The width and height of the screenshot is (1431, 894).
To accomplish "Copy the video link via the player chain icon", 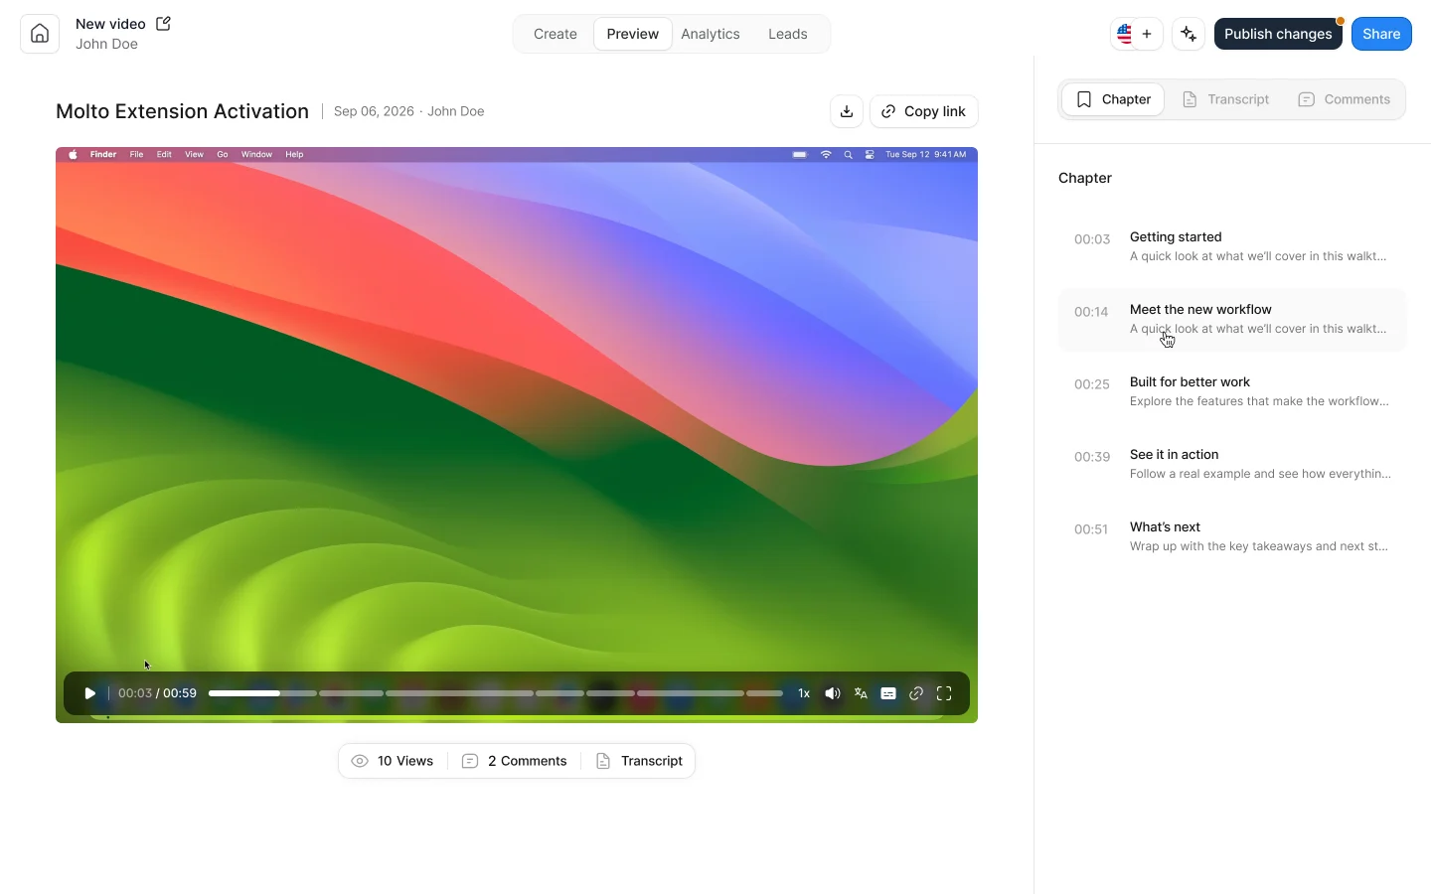I will tap(916, 693).
